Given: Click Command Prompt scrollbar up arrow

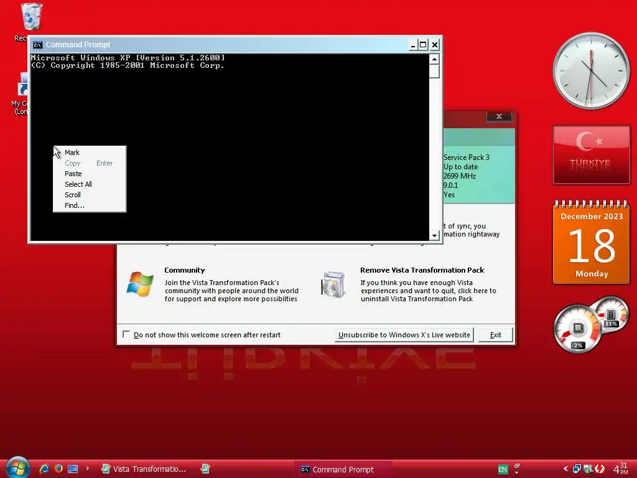Looking at the screenshot, I should pyautogui.click(x=434, y=59).
